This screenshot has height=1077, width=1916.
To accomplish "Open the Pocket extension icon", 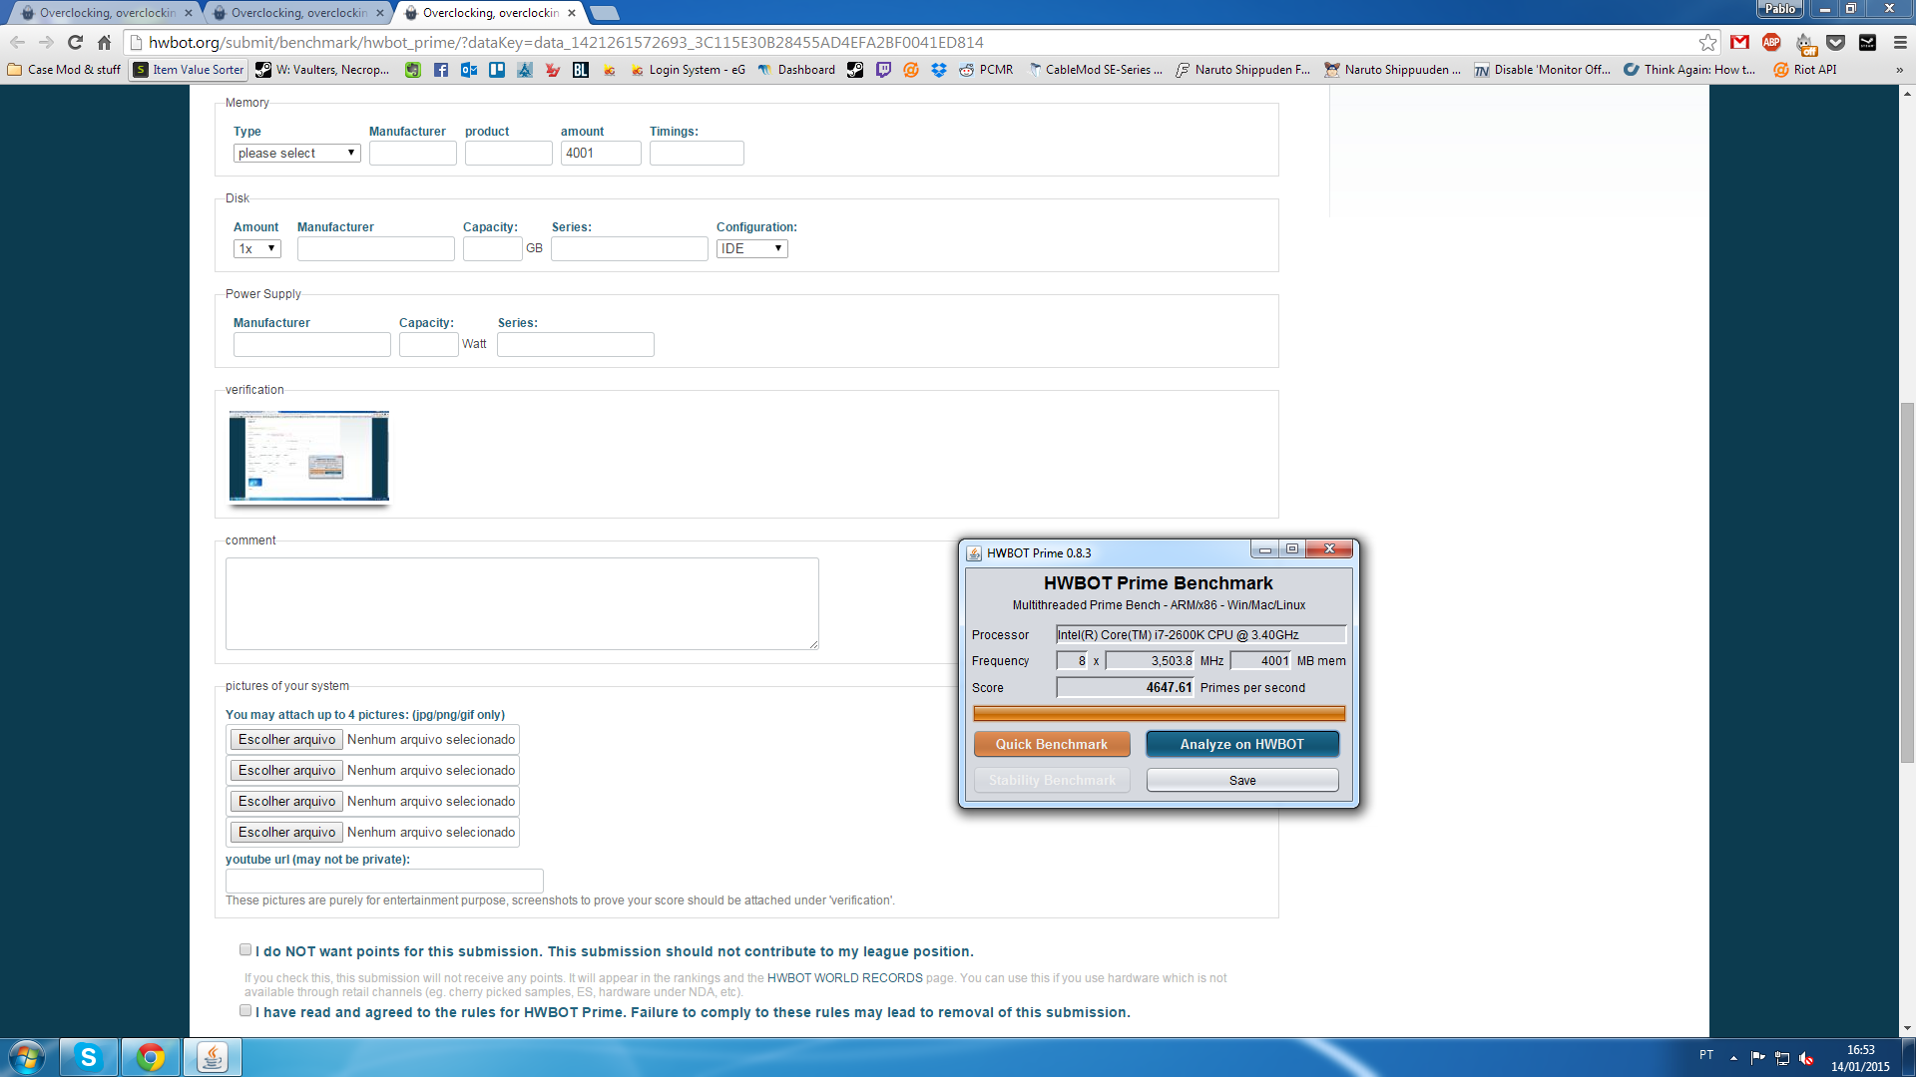I will (1835, 42).
